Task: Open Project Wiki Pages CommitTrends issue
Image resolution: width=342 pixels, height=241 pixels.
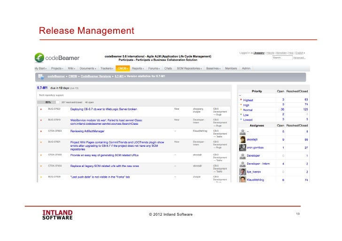Action: pos(117,146)
